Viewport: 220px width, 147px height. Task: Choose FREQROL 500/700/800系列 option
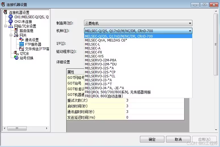click(138, 92)
